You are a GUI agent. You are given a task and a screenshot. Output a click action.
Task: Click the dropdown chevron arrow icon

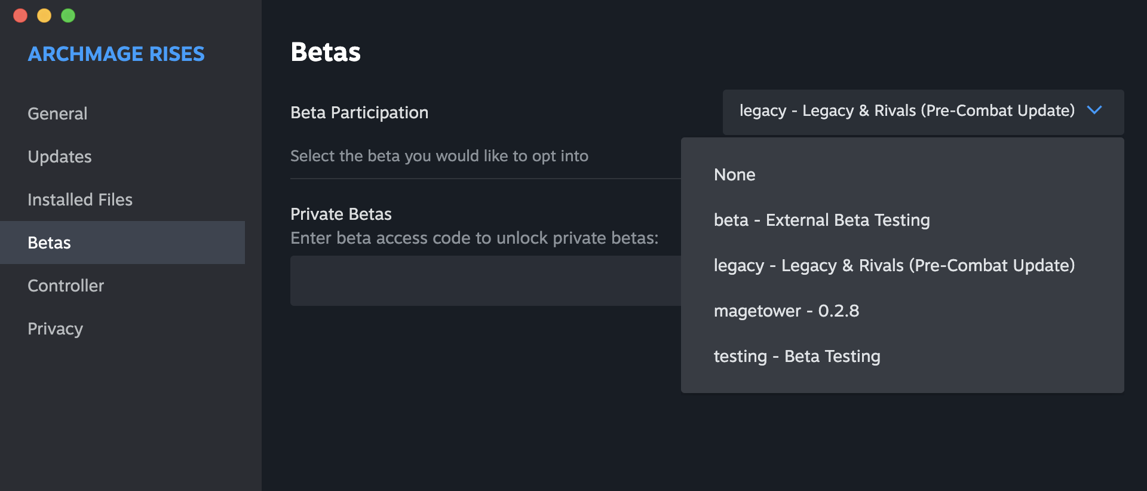(x=1094, y=111)
